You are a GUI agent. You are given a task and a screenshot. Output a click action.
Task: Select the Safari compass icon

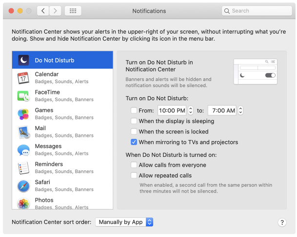(23, 186)
